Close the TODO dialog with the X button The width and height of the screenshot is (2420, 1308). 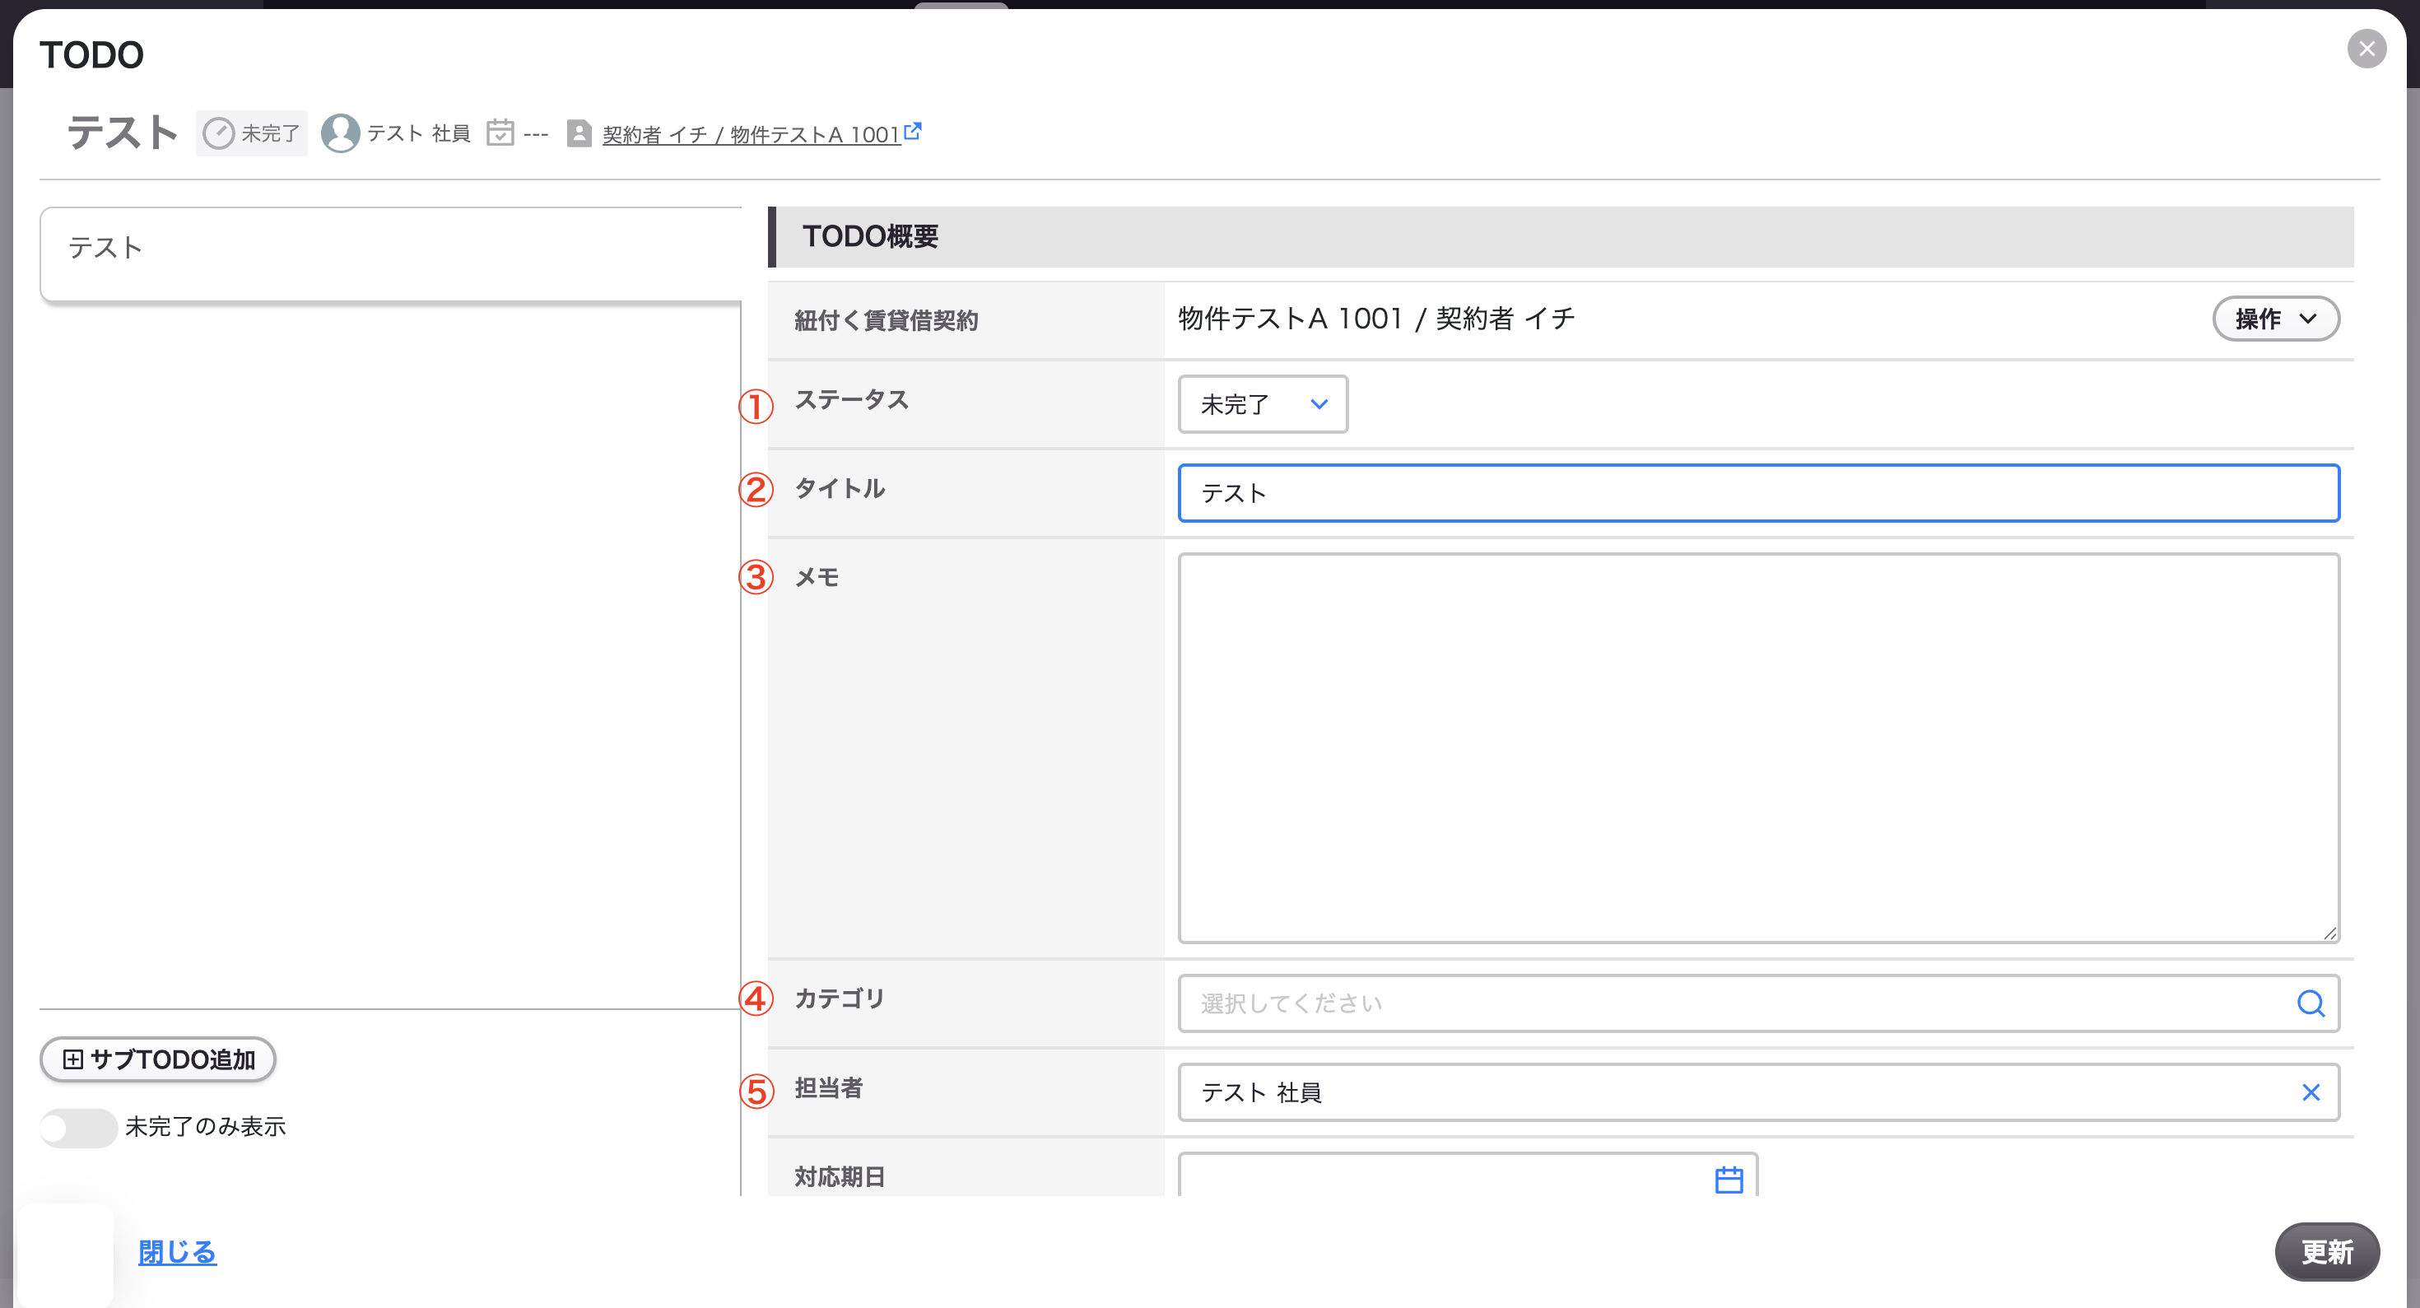(x=2366, y=49)
